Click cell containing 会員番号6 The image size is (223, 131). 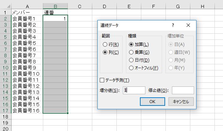click(x=27, y=49)
